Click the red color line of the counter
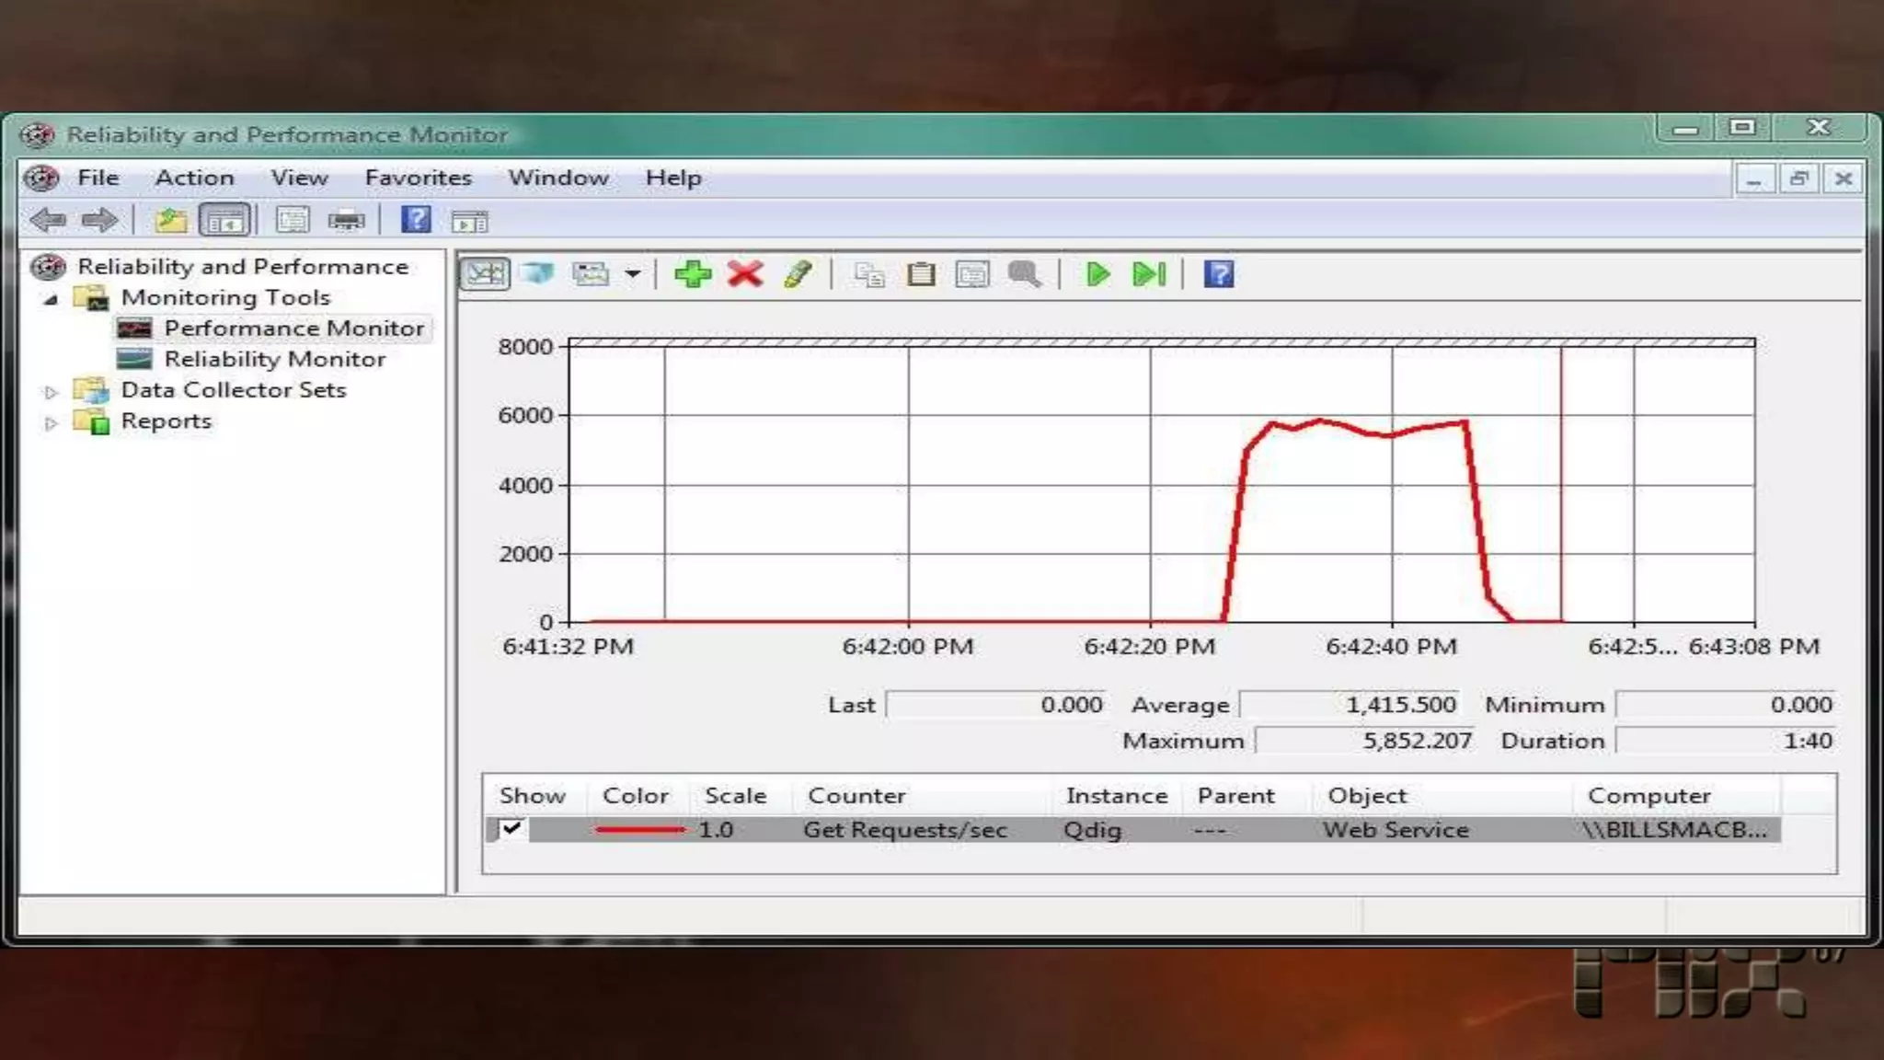This screenshot has width=1884, height=1060. tap(639, 830)
